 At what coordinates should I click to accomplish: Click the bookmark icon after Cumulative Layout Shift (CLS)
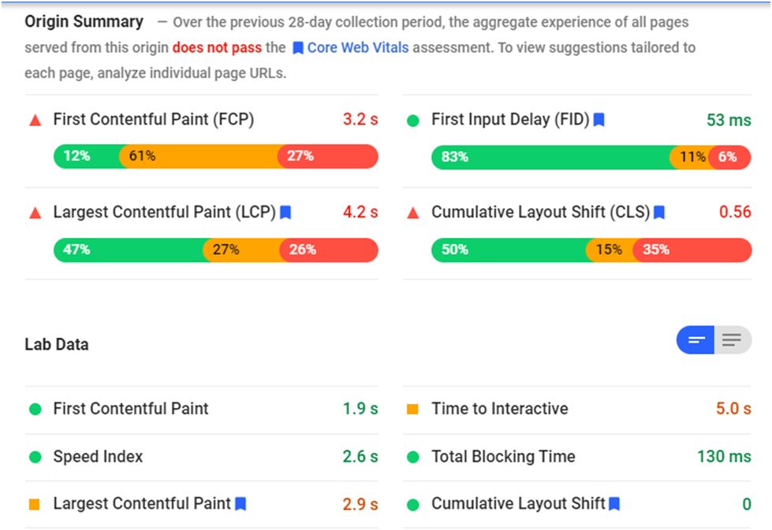660,212
